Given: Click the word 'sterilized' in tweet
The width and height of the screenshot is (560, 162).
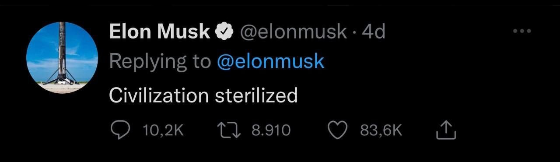Looking at the screenshot, I should click(x=256, y=95).
